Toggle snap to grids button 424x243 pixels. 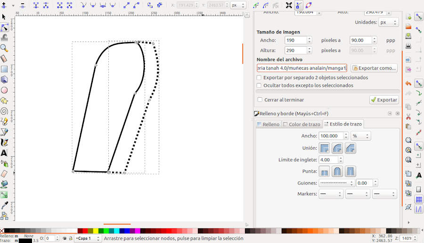(419, 200)
